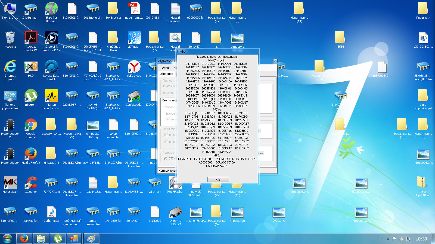435x244 pixels.
Task: Open Январь 7.2 folder
Action: [x=51, y=156]
